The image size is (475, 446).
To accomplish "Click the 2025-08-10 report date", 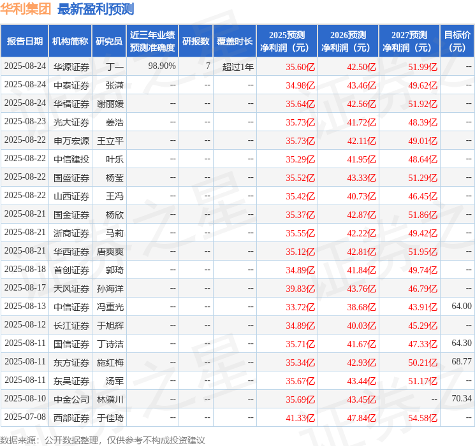I will click(25, 398).
